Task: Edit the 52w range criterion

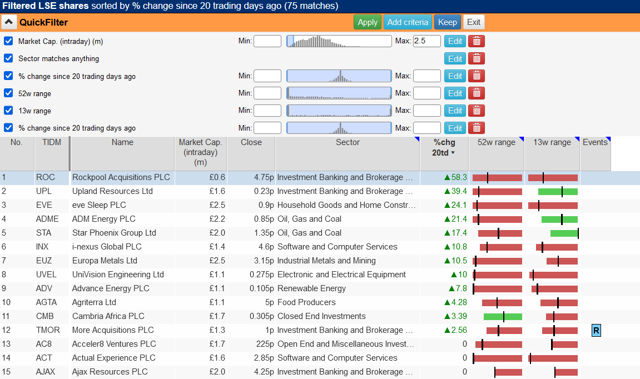Action: (x=455, y=93)
